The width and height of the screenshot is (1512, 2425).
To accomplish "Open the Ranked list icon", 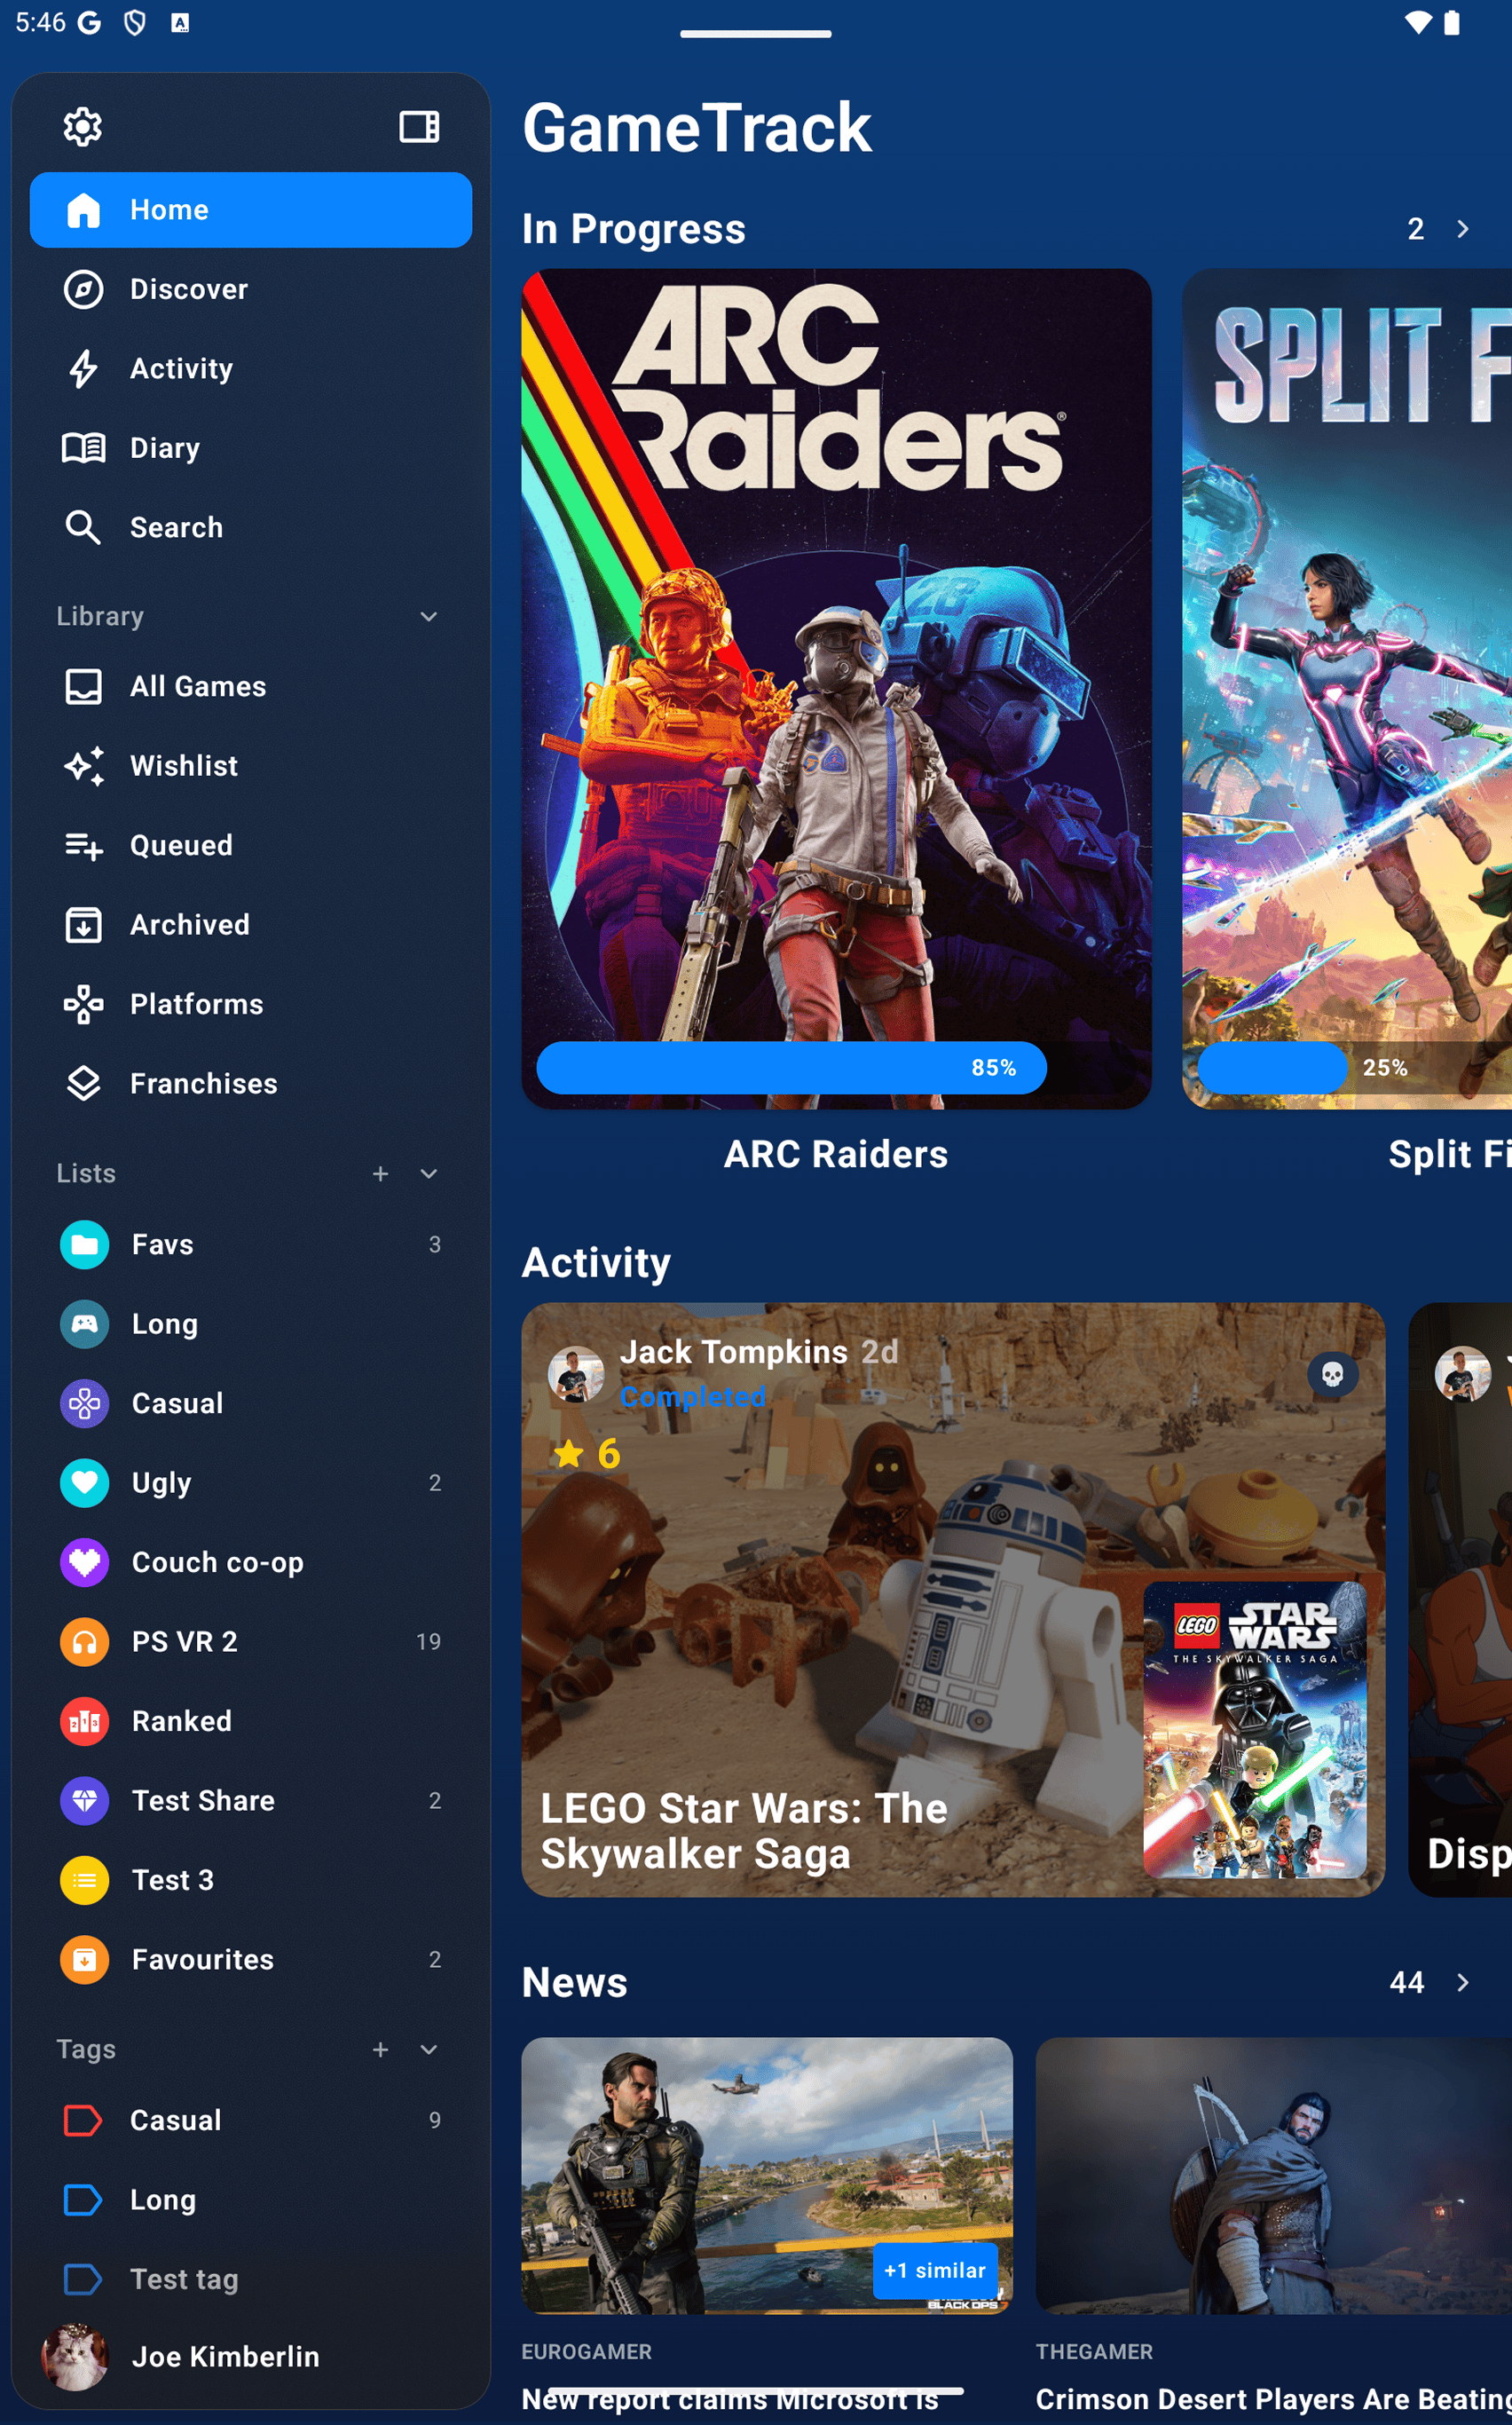I will click(x=85, y=1721).
